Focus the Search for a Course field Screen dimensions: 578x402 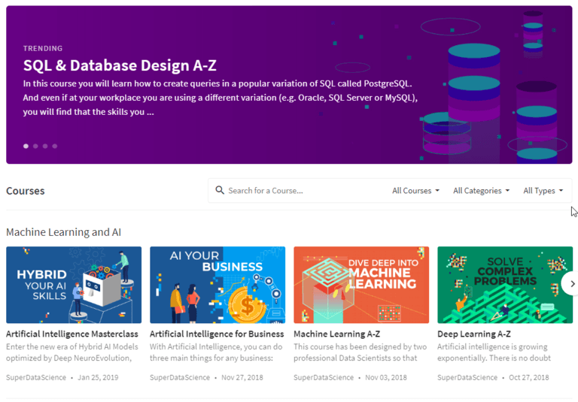point(301,191)
